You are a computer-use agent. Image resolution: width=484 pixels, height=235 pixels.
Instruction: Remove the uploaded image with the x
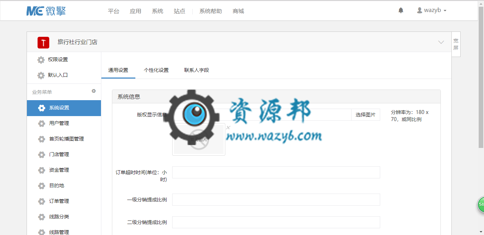pos(228,127)
